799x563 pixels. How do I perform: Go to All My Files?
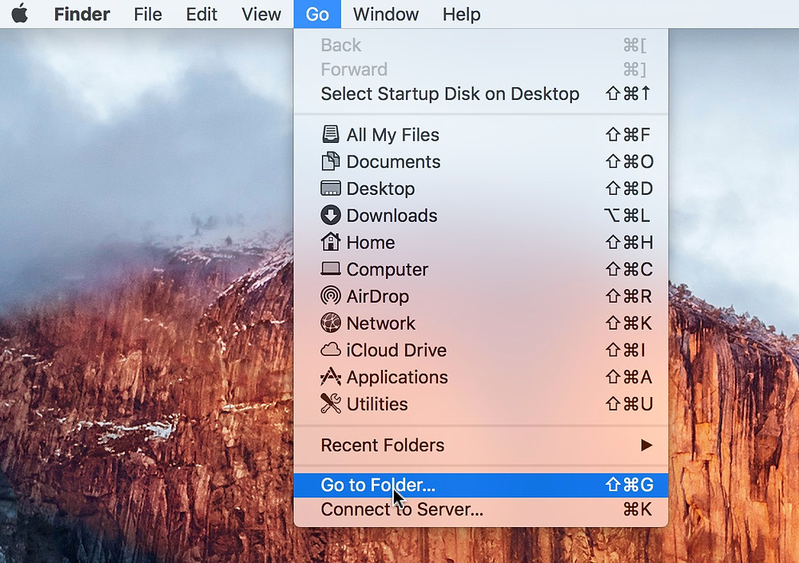(x=481, y=134)
